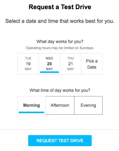This screenshot has height=151, width=119.
Task: Click the blue underline beneath WED 20 MAY
Action: pos(49,72)
